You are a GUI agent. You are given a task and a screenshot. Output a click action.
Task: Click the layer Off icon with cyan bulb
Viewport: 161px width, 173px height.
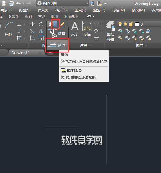(120, 31)
